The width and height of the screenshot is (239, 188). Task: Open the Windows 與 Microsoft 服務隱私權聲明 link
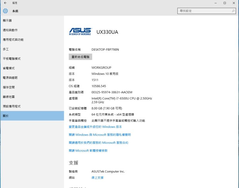tap(100, 135)
